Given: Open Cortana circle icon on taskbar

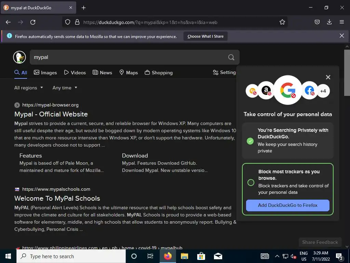Looking at the screenshot, I should pyautogui.click(x=134, y=256).
